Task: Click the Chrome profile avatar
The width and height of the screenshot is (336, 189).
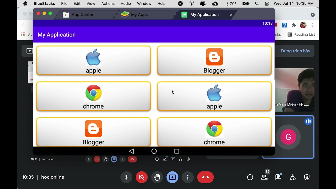Action: [x=303, y=25]
